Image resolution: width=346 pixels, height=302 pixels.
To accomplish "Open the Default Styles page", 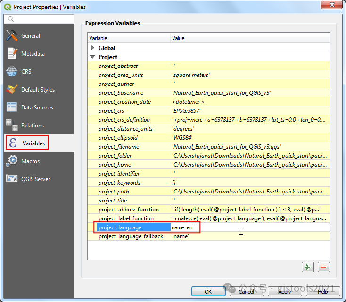I will point(38,90).
